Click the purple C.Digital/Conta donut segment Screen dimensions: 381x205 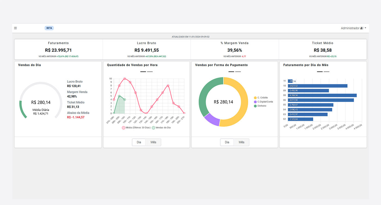pyautogui.click(x=212, y=119)
